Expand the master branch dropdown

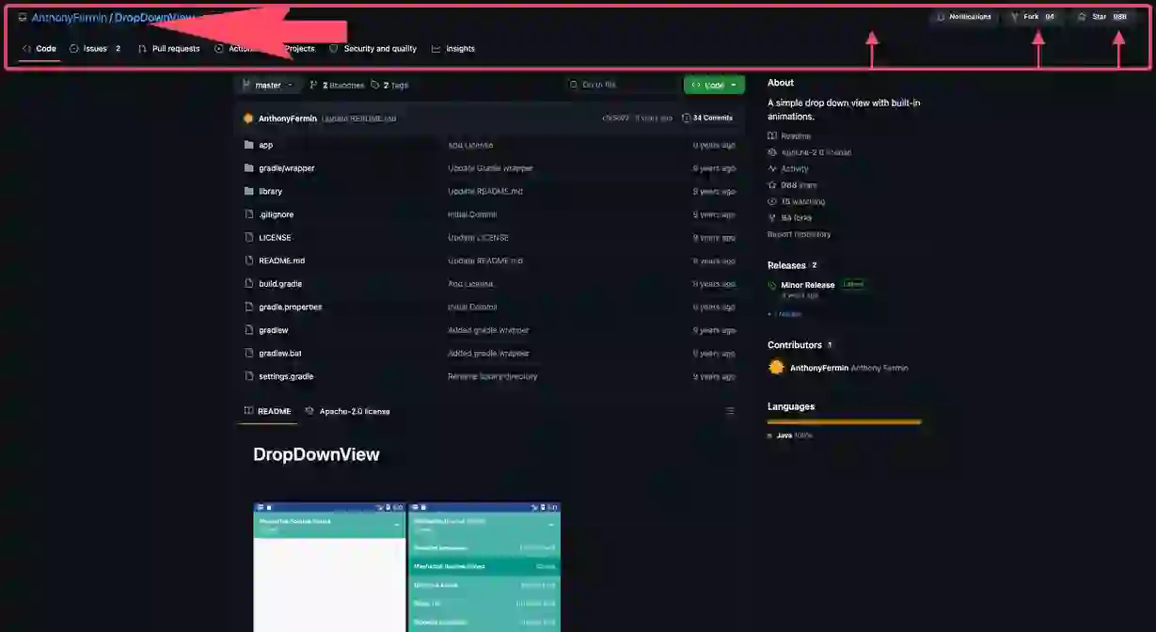(268, 86)
